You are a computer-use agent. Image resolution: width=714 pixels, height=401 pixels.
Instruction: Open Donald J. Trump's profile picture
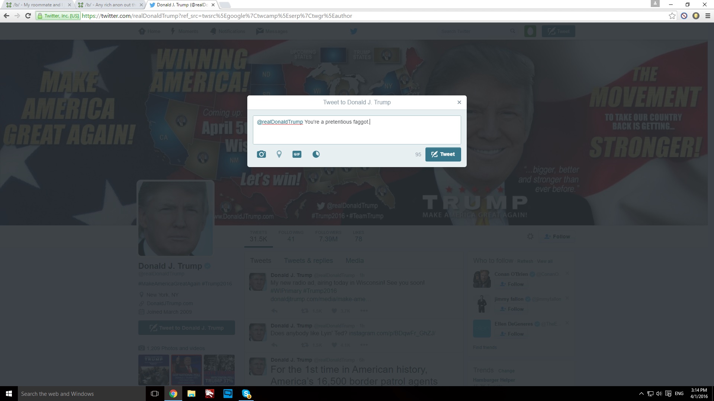pos(176,218)
